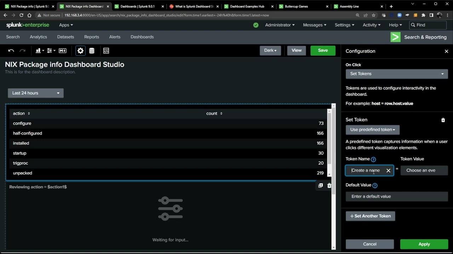Go to the Datasets nav item

click(x=65, y=37)
